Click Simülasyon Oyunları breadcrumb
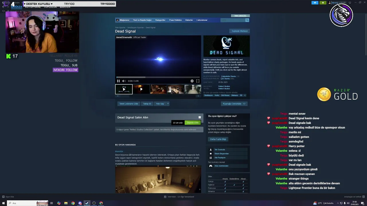This screenshot has height=206, width=367. [136, 27]
